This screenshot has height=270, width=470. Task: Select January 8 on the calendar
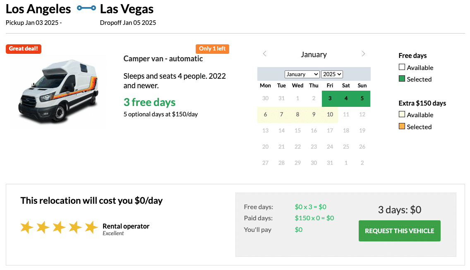tap(297, 115)
